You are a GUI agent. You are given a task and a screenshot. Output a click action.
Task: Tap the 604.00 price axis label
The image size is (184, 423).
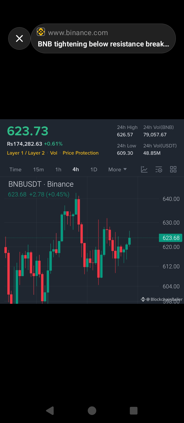click(x=171, y=286)
